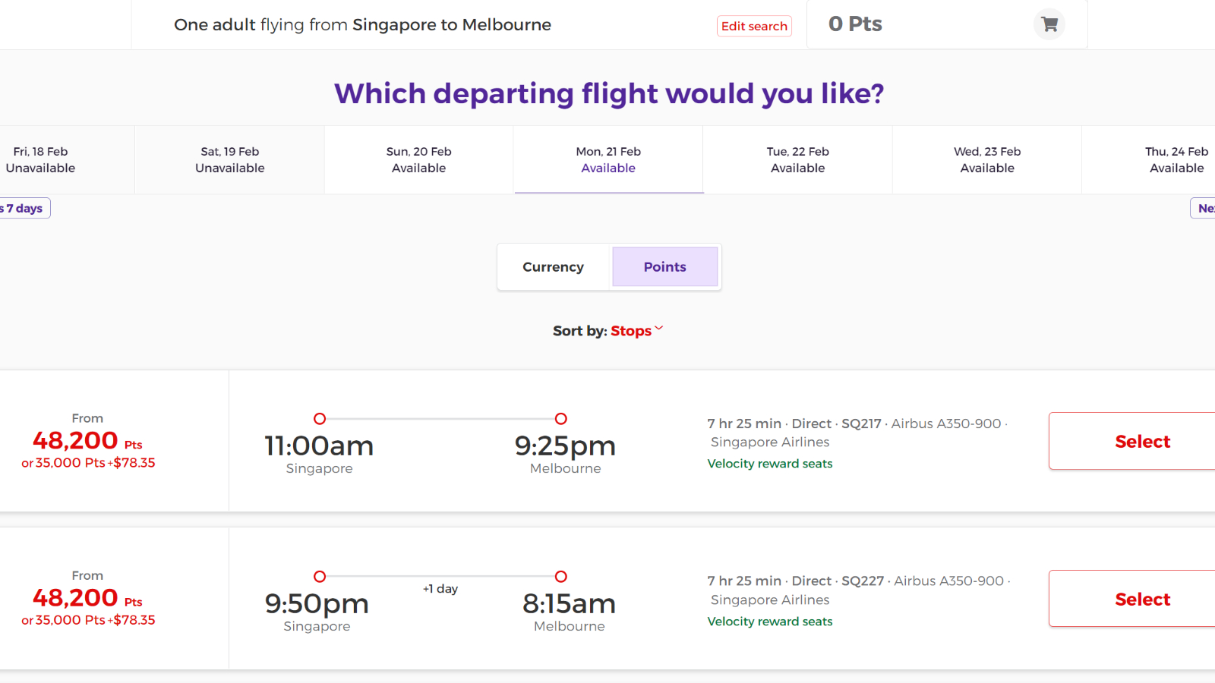The width and height of the screenshot is (1215, 683).
Task: Select the SQ227 9:50pm flight
Action: 1132,599
